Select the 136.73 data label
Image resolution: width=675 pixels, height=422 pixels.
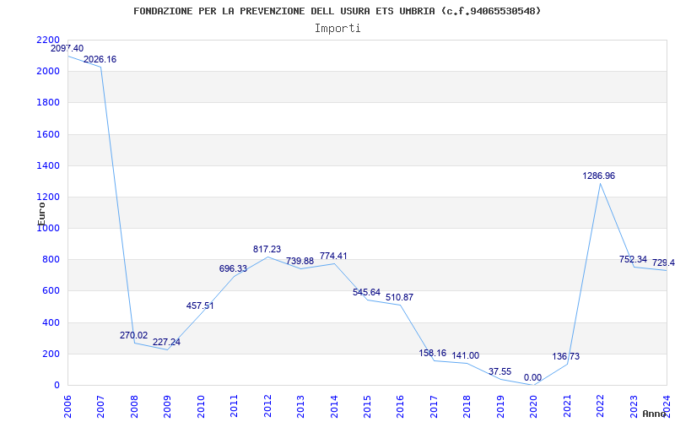pyautogui.click(x=565, y=357)
